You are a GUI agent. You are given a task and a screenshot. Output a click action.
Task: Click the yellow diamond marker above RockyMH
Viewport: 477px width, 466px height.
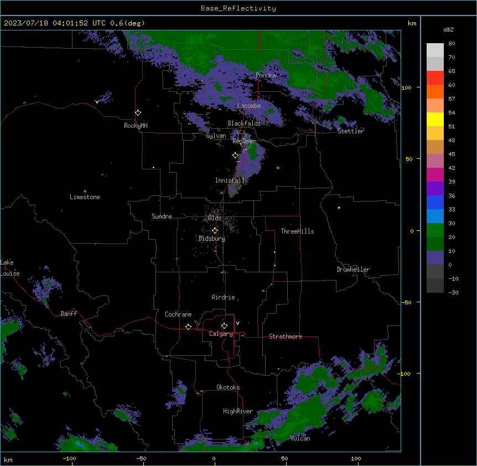pyautogui.click(x=138, y=113)
